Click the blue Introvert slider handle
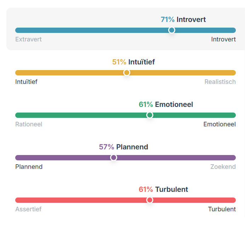 (x=172, y=30)
